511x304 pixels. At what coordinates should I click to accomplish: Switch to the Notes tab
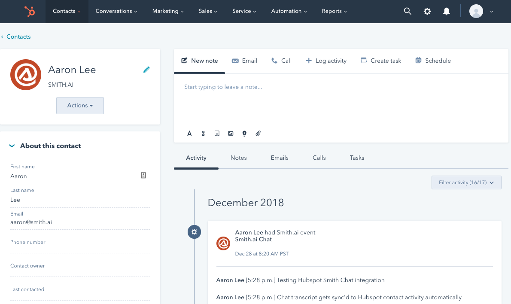tap(238, 158)
